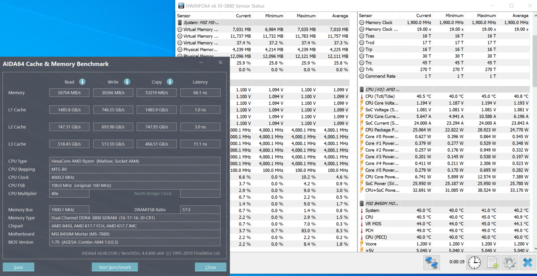Click the CPU Multiplier value 40x
This screenshot has width=537, height=276.
[x=69, y=193]
